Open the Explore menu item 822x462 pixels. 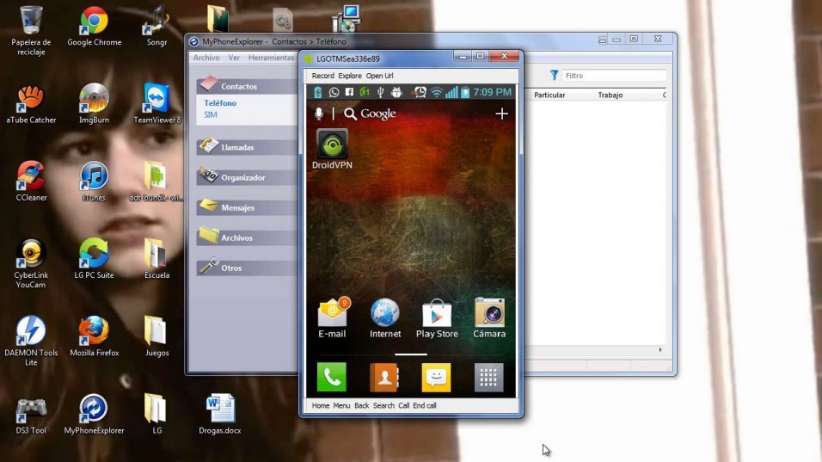click(x=350, y=76)
